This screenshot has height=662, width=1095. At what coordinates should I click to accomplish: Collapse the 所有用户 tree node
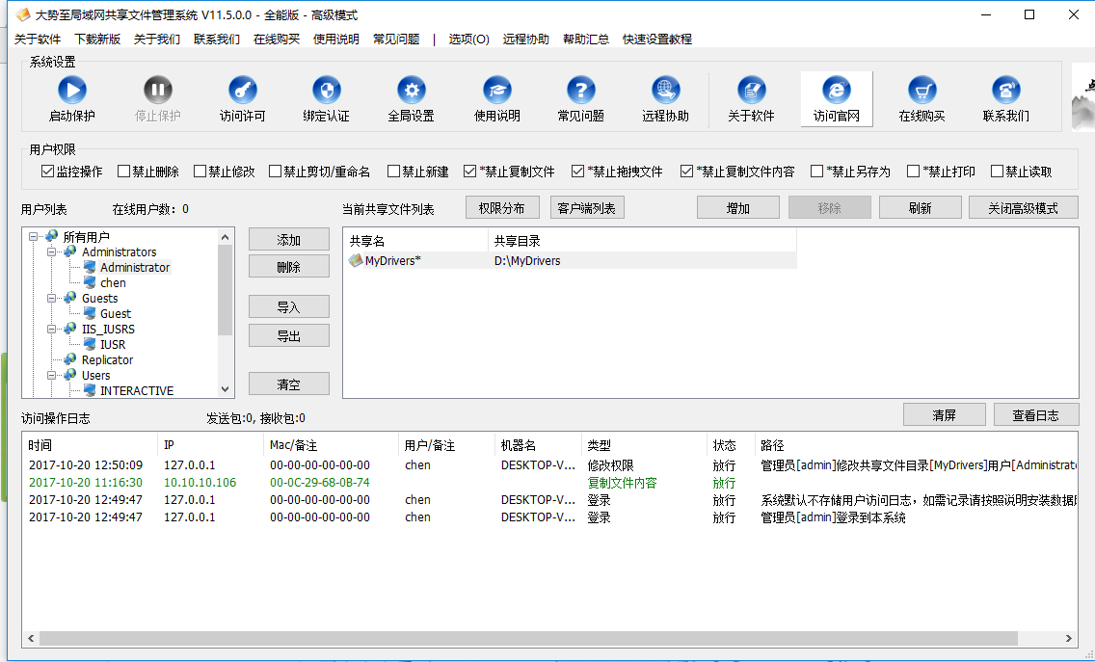(33, 237)
